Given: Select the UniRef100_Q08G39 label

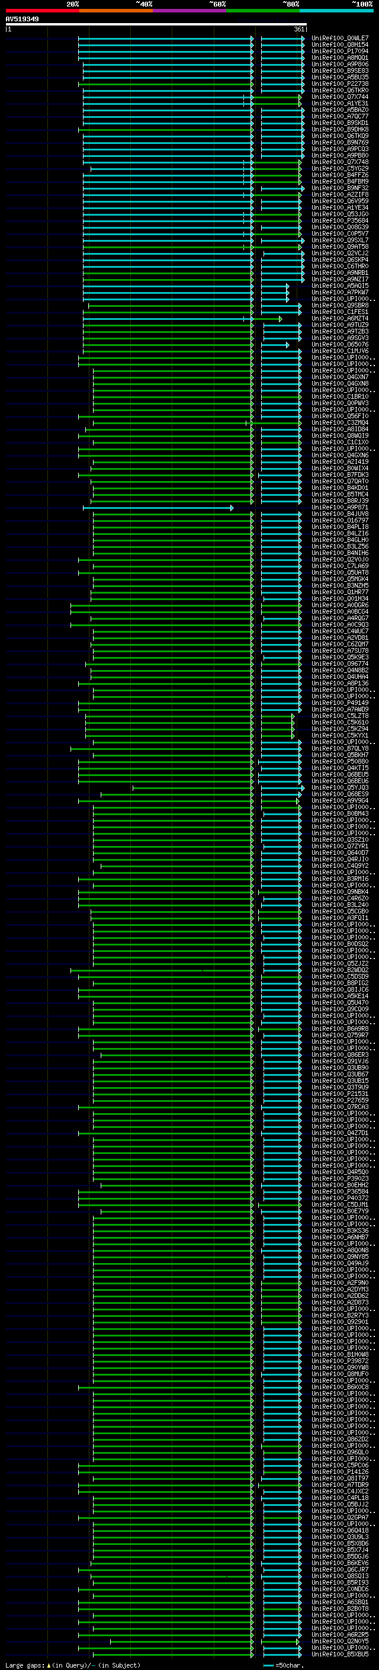Looking at the screenshot, I should (340, 227).
